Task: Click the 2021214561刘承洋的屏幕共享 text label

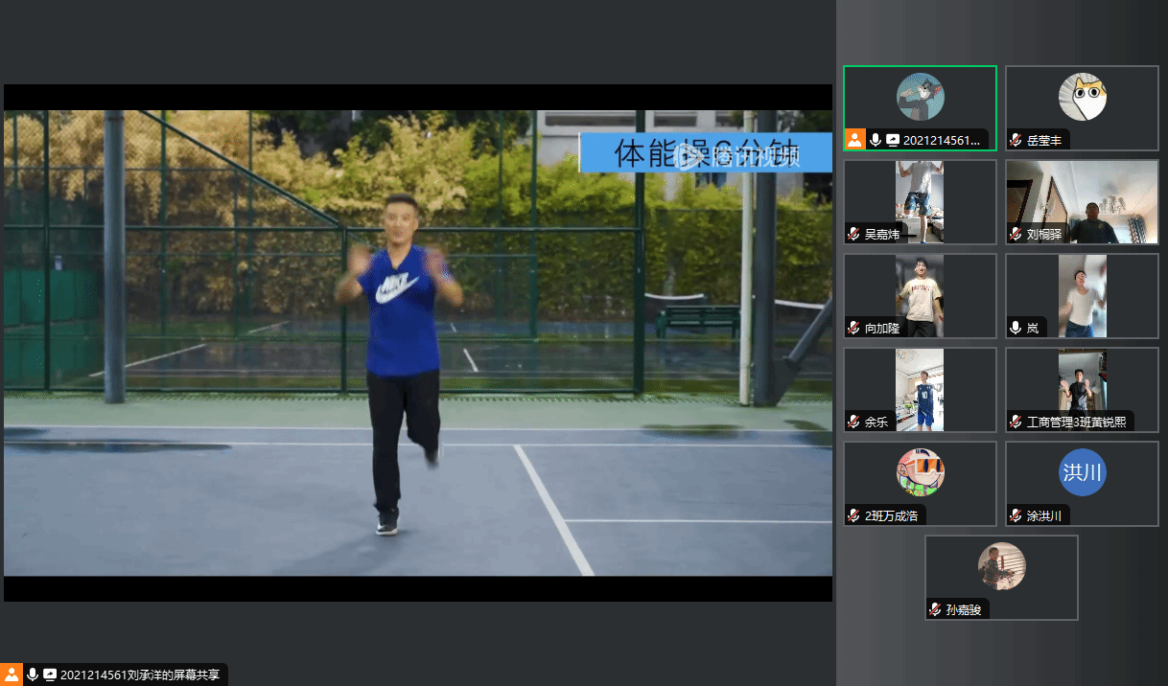Action: [140, 675]
